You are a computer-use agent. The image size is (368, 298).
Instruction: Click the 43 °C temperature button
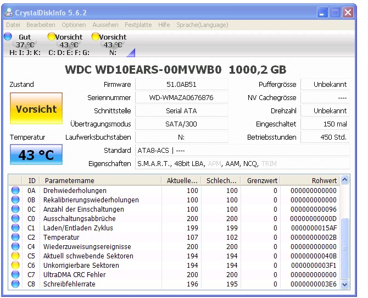(x=36, y=154)
